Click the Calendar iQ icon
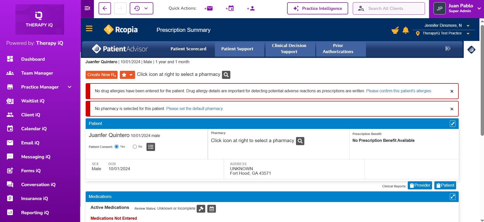 (10, 129)
